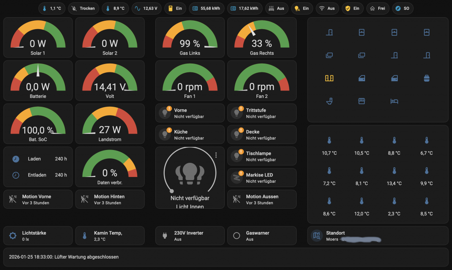452x270 pixels.
Task: Click the Lüfter Wartung abgeschlossen log entry
Action: pyautogui.click(x=64, y=257)
